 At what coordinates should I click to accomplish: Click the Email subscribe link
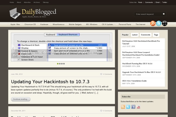(158, 2)
